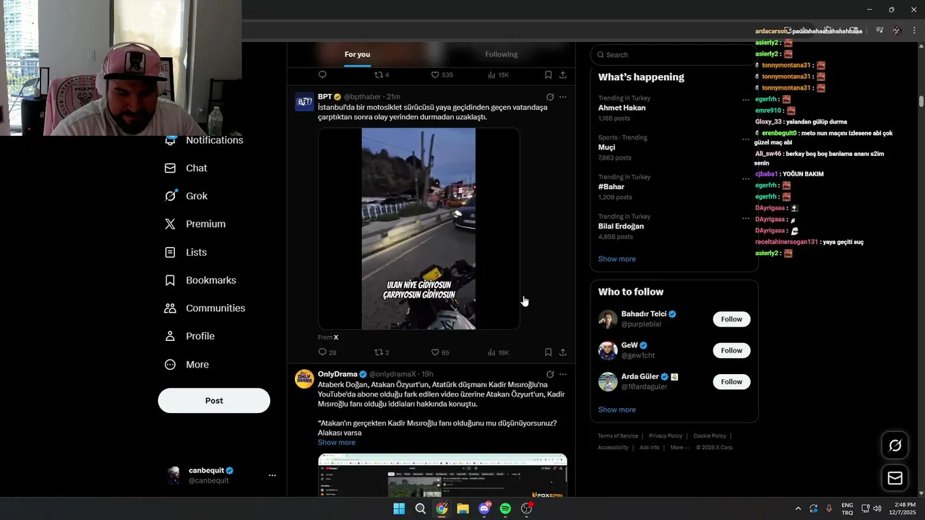The image size is (925, 520).
Task: Go to Premium in the sidebar
Action: coord(195,224)
